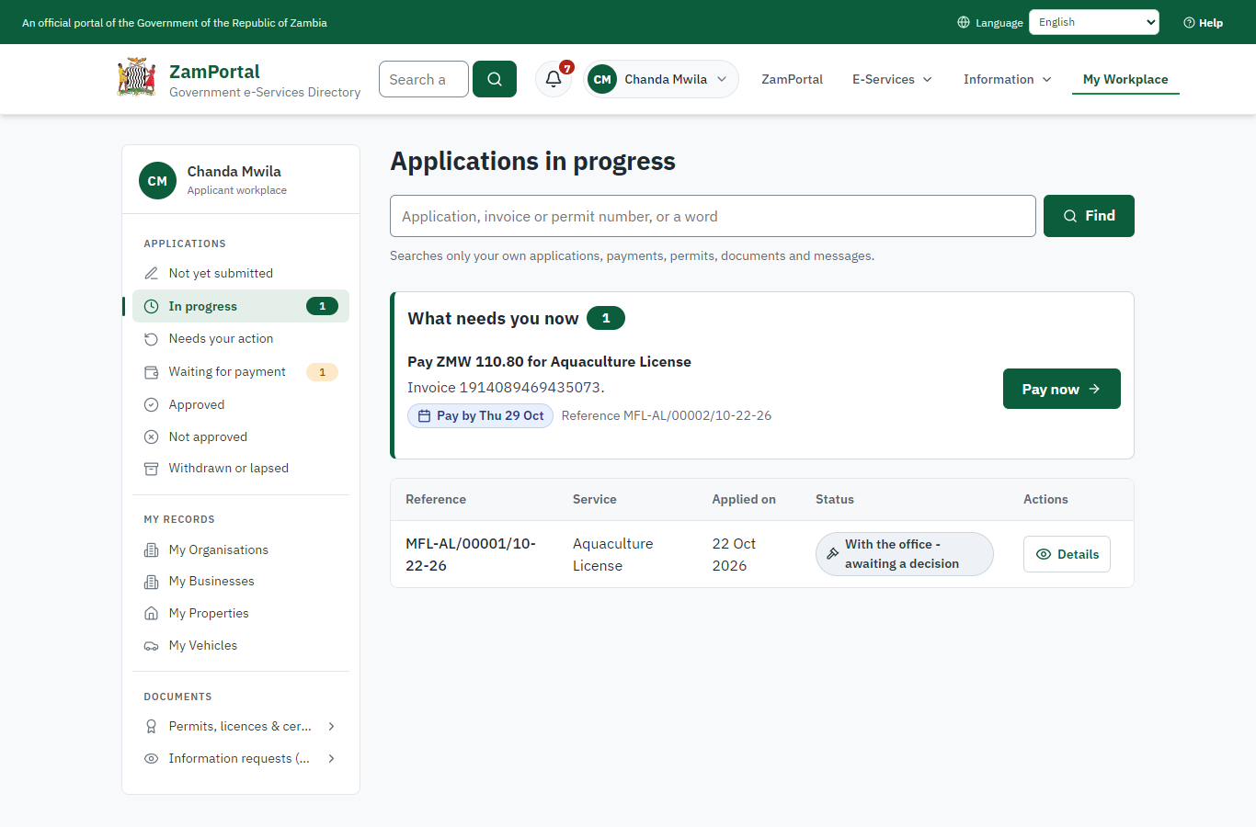Open Details for MFL-AL/00001/10-22-26
The width and height of the screenshot is (1256, 827).
click(x=1067, y=554)
